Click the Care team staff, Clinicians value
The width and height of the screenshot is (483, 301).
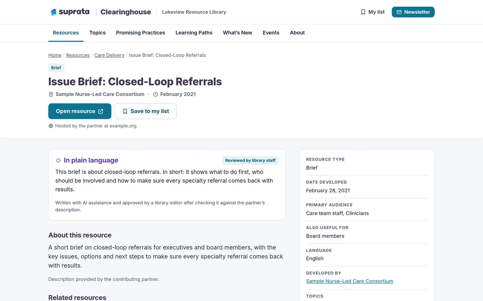click(337, 214)
